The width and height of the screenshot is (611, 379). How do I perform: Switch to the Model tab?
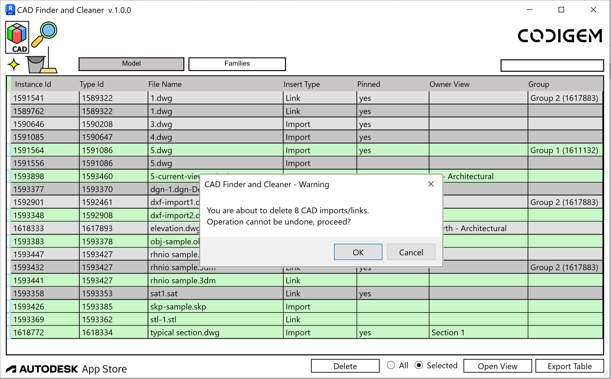(131, 64)
